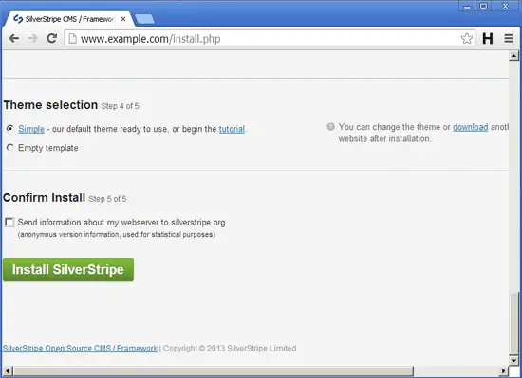522x378 pixels.
Task: Click the 'Step 4 of 5' label
Action: pyautogui.click(x=120, y=106)
